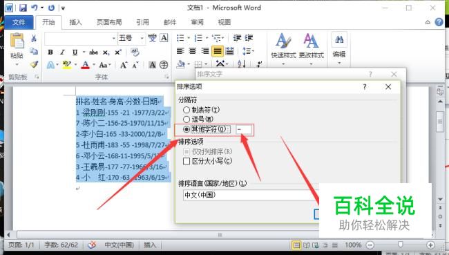Click the Align Left icon
The height and width of the screenshot is (255, 449).
(x=180, y=51)
